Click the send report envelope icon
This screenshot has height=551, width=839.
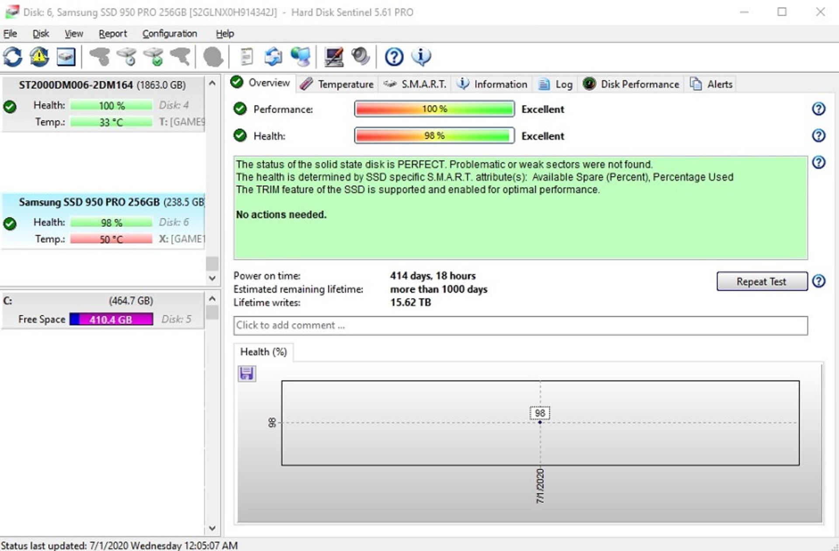pyautogui.click(x=273, y=57)
